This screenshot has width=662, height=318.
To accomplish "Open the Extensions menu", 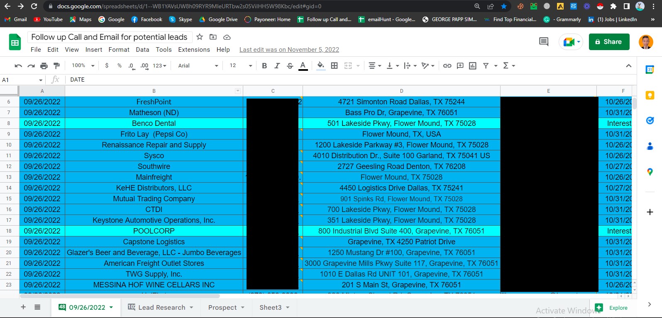I will coord(194,50).
